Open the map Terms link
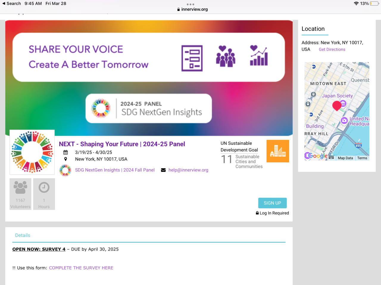This screenshot has height=285, width=381. pos(362,158)
